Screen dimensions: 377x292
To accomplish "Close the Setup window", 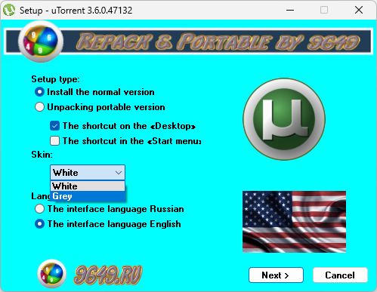I will 359,10.
